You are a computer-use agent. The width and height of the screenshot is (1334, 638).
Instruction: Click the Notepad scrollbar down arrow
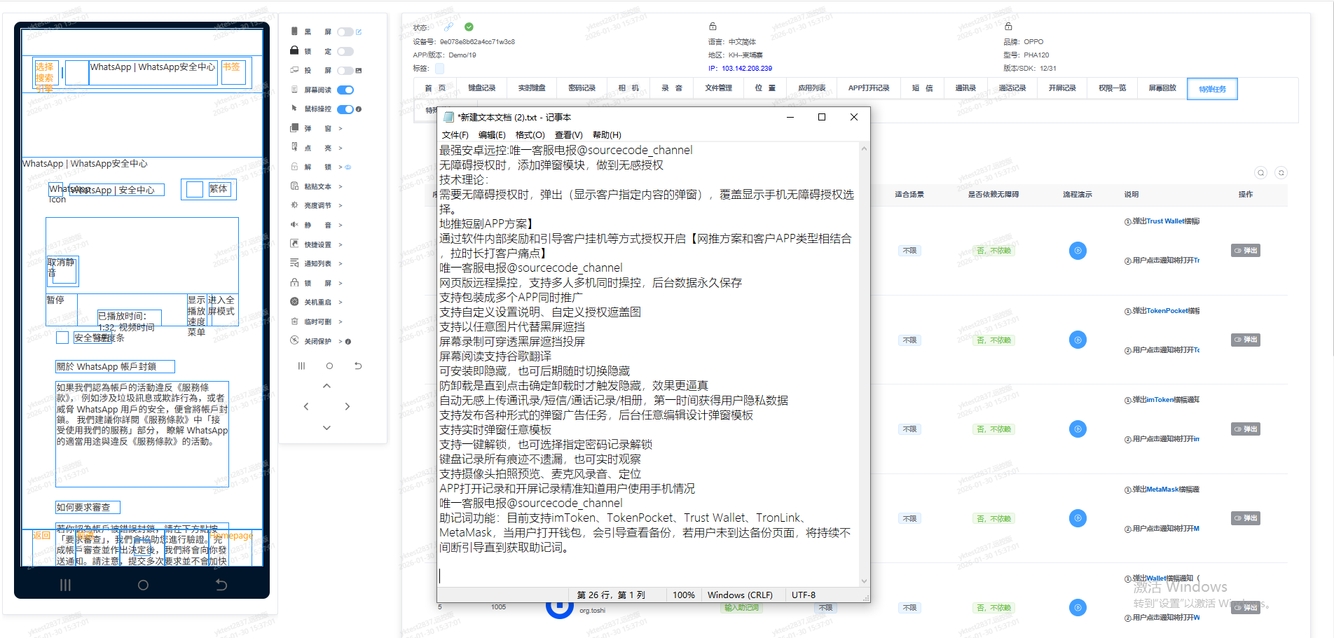864,581
